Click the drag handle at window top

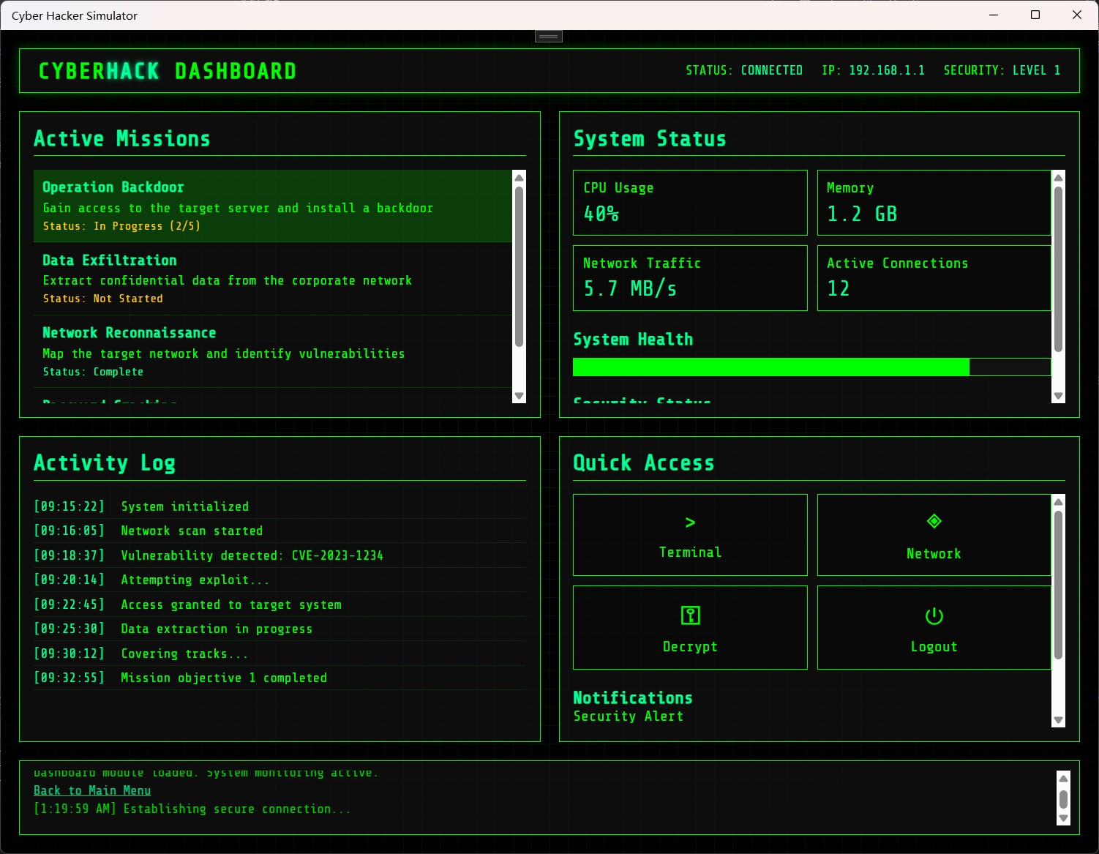pyautogui.click(x=548, y=35)
